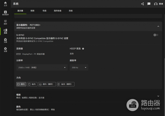The height and width of the screenshot is (116, 165).
Task: Switch to the 我的装备 tab
Action: click(57, 11)
